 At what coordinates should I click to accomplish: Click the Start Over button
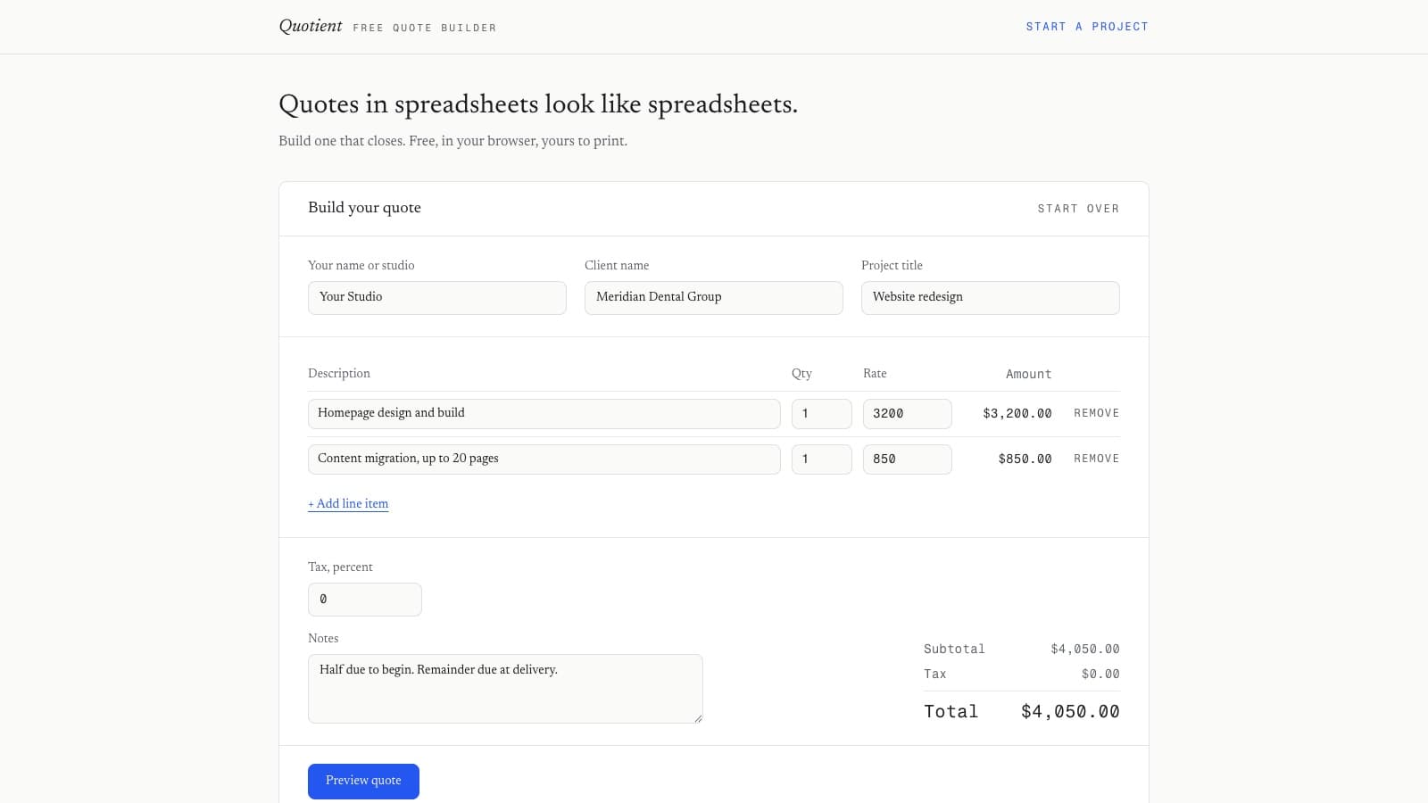(x=1078, y=209)
